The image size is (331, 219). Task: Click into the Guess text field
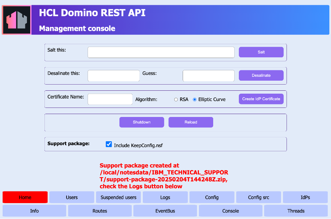point(209,76)
